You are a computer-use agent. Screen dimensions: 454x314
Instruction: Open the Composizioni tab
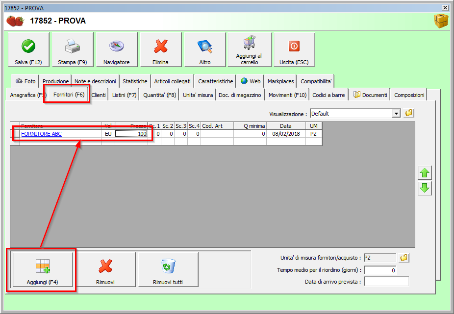(409, 95)
